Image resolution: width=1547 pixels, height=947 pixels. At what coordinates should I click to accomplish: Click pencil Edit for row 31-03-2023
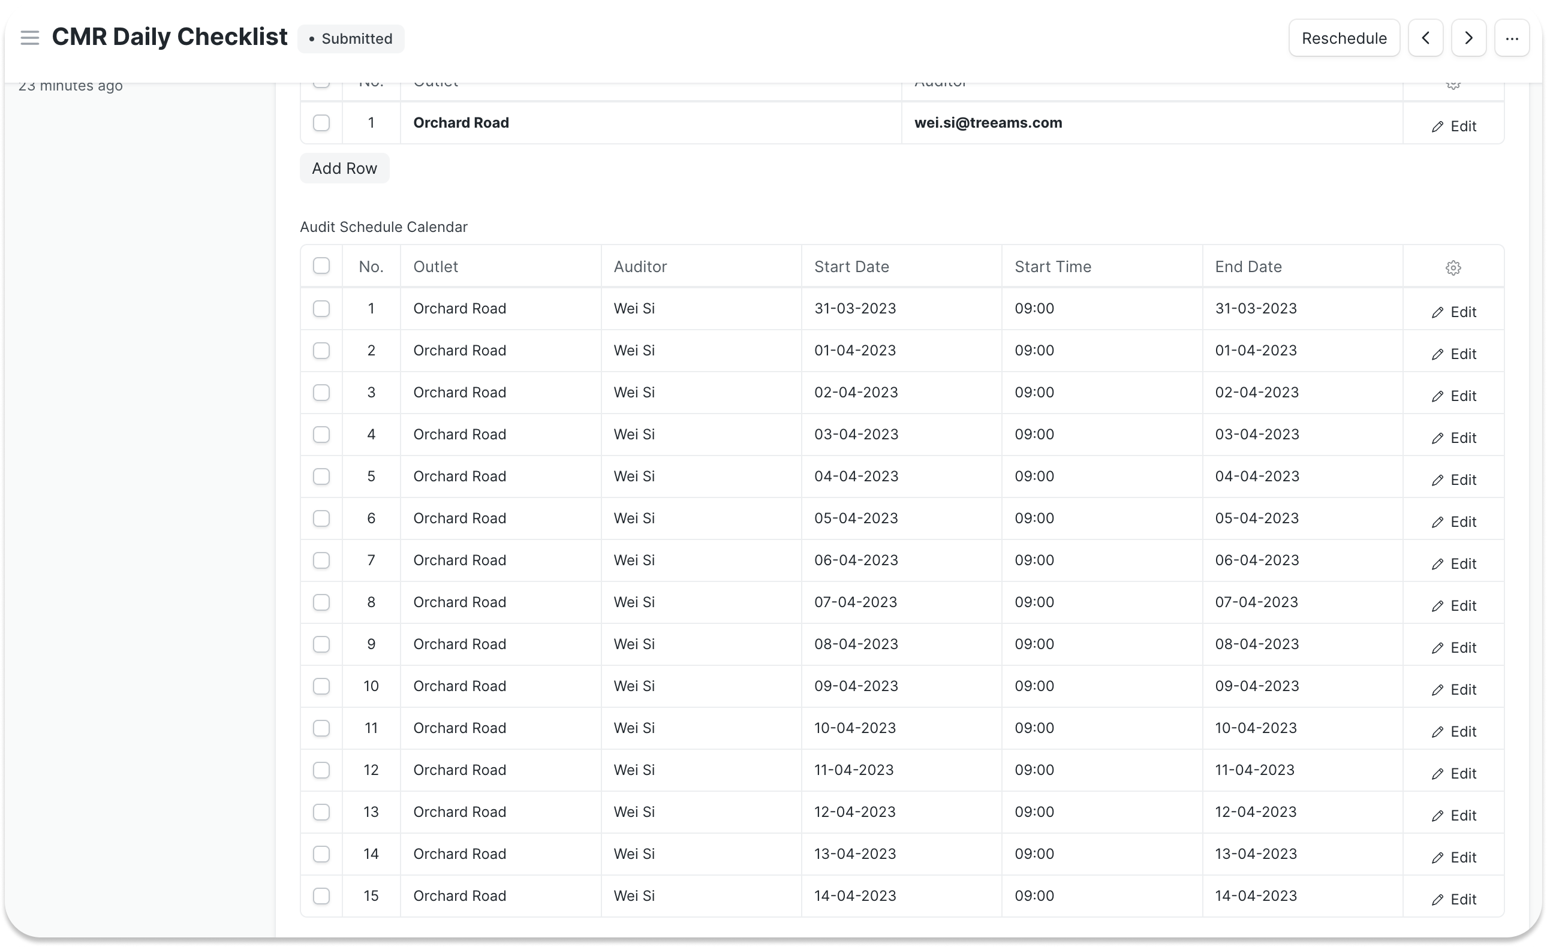click(1453, 312)
